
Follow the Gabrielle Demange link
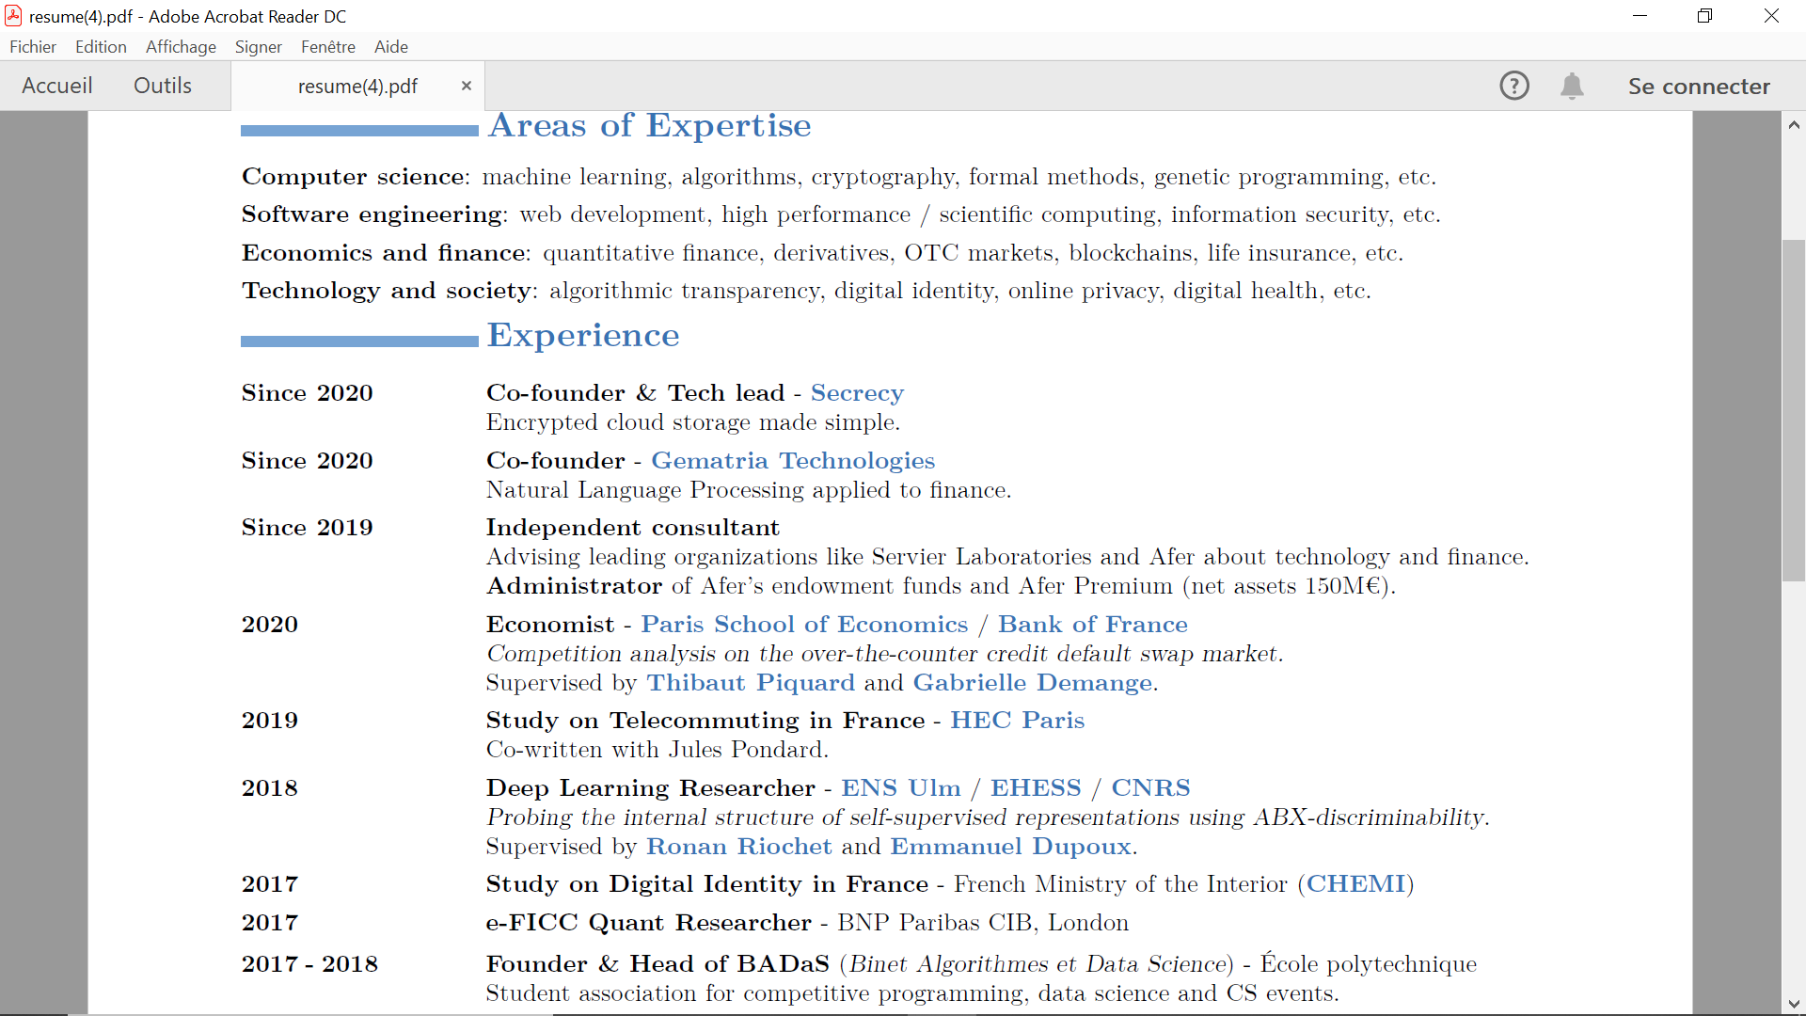pos(1033,683)
